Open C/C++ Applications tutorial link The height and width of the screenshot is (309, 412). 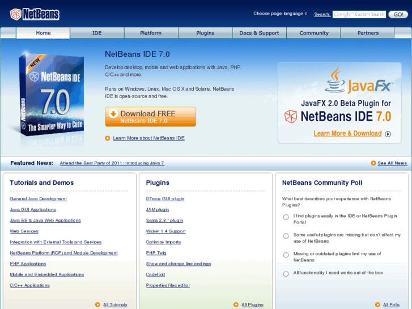(29, 285)
